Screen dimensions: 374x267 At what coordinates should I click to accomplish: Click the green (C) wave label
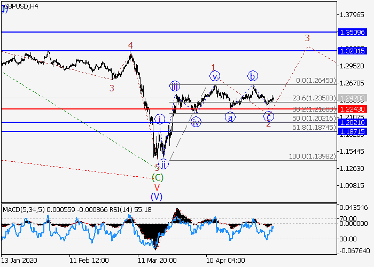coord(157,177)
